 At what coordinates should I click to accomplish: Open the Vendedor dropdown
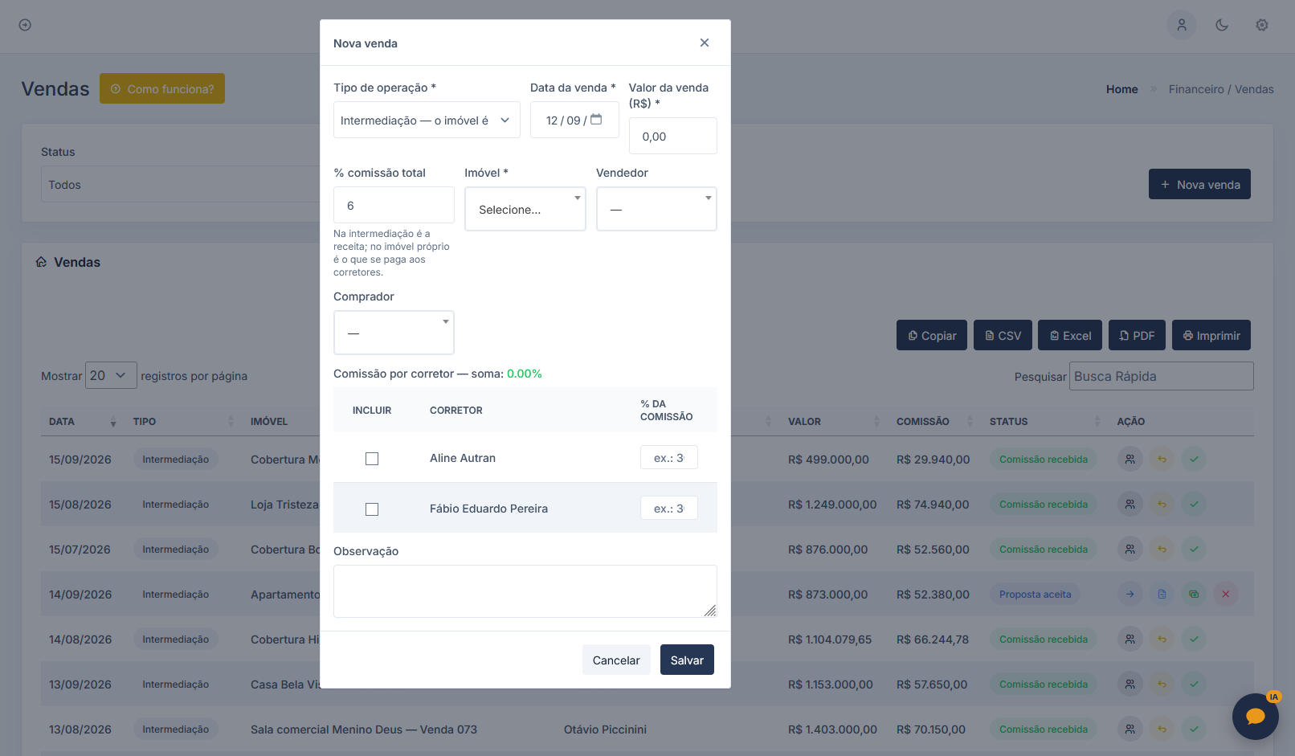tap(656, 209)
